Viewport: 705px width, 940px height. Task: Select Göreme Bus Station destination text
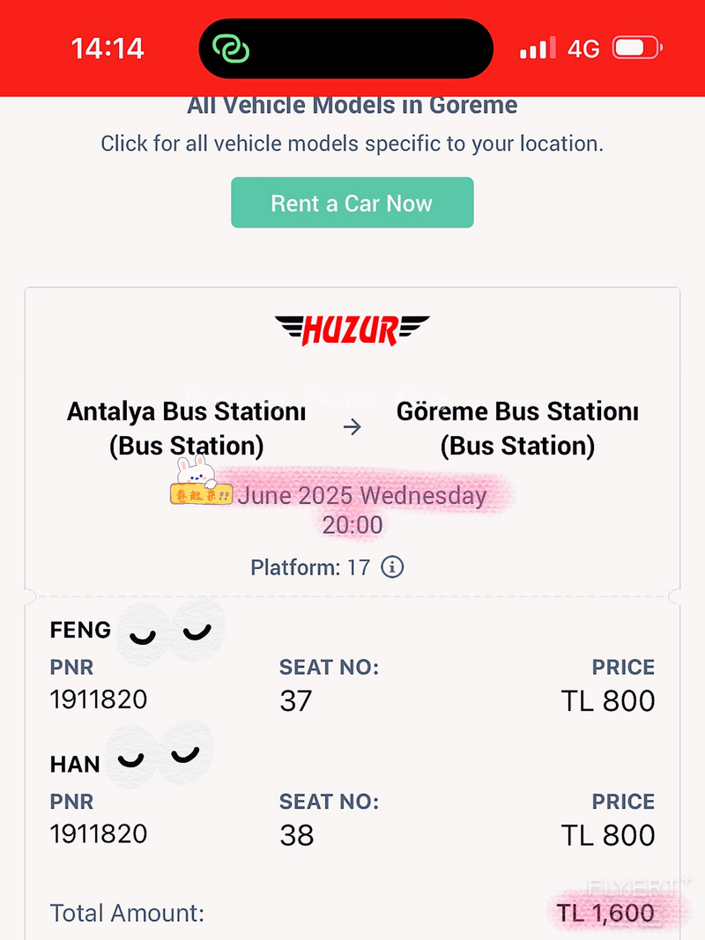pyautogui.click(x=517, y=429)
